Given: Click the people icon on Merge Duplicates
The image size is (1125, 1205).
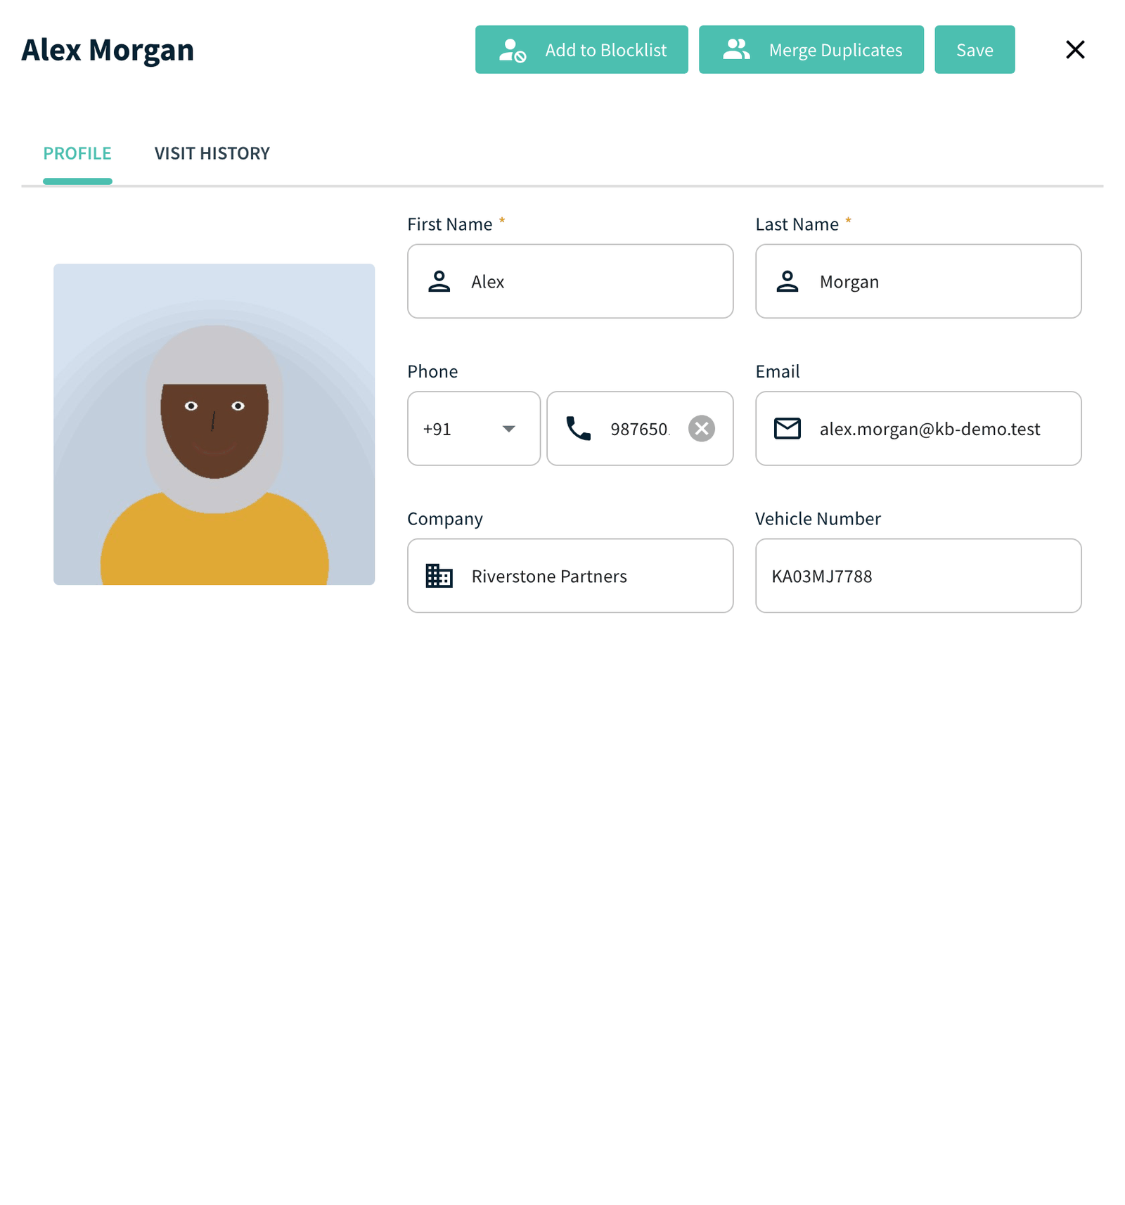Looking at the screenshot, I should [736, 49].
